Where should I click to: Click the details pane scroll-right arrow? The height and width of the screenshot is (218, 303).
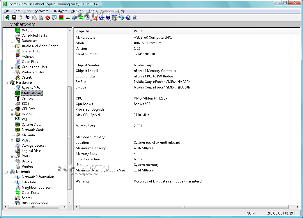(x=297, y=207)
